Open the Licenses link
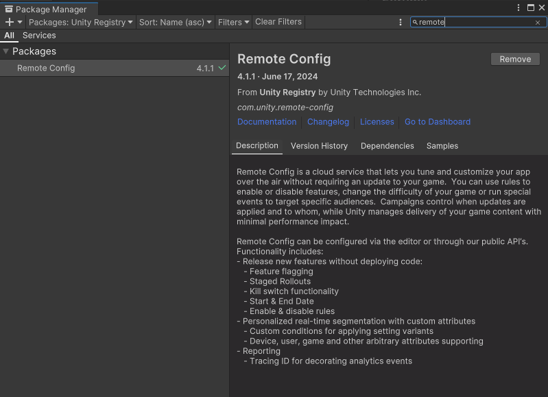The width and height of the screenshot is (548, 397). 377,121
